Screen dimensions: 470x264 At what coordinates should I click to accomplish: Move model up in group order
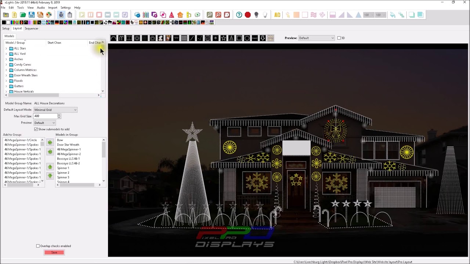[50, 167]
